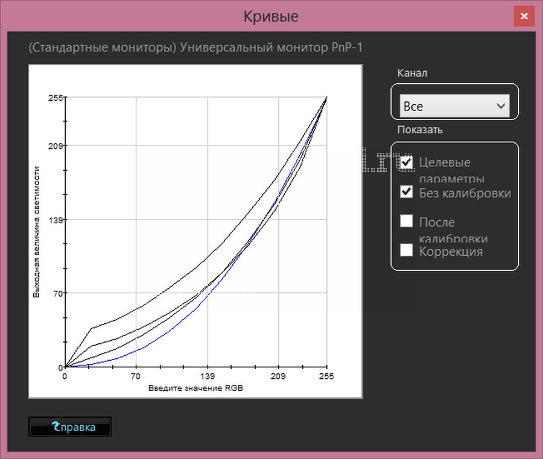The width and height of the screenshot is (543, 459).
Task: Click the Кривые title bar text
Action: tap(271, 16)
